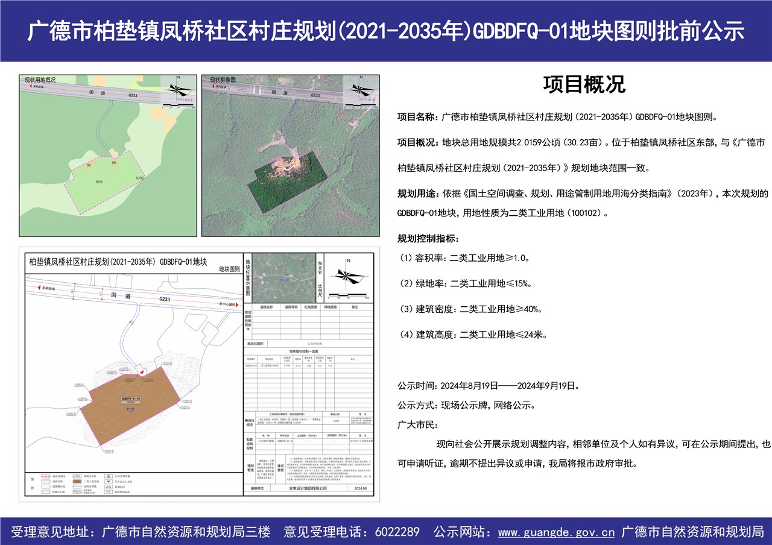Click the 众生设计集团有限公司 cell
The height and width of the screenshot is (545, 772).
308,488
